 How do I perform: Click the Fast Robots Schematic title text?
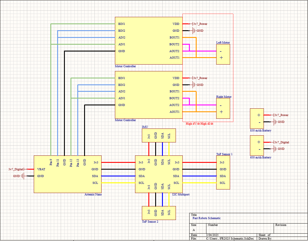click(206, 218)
